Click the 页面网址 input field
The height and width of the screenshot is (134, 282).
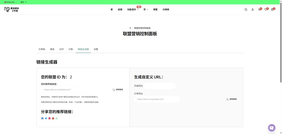pyautogui.click(x=160, y=86)
